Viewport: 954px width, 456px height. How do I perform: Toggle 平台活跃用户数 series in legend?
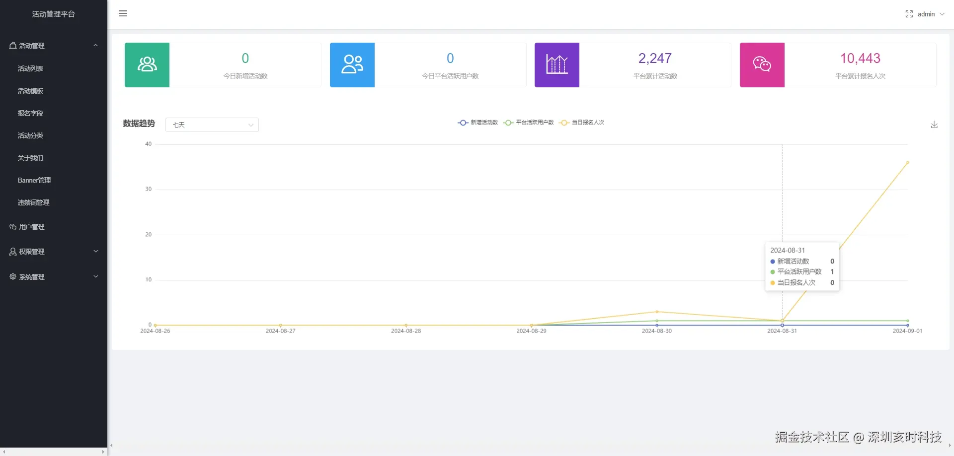point(528,123)
